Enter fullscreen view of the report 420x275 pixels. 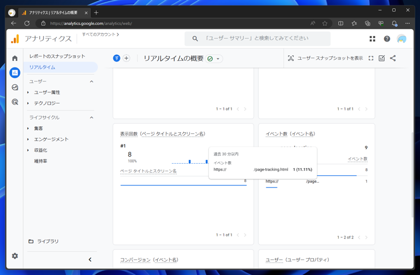pyautogui.click(x=371, y=58)
